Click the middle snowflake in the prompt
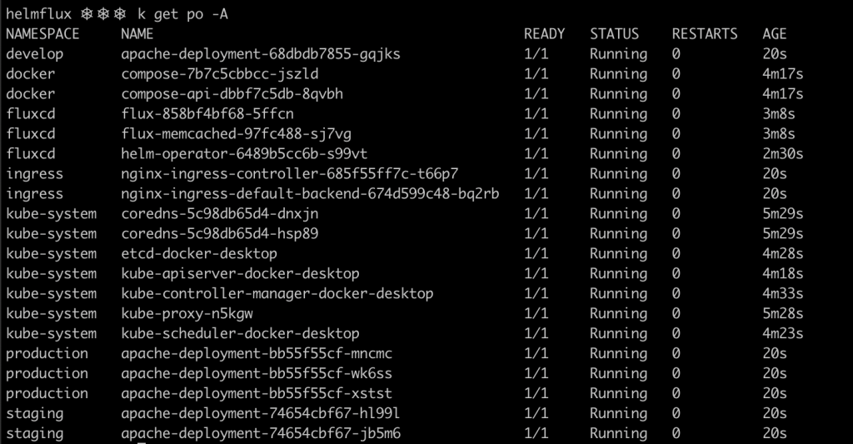This screenshot has width=853, height=444. coord(103,14)
